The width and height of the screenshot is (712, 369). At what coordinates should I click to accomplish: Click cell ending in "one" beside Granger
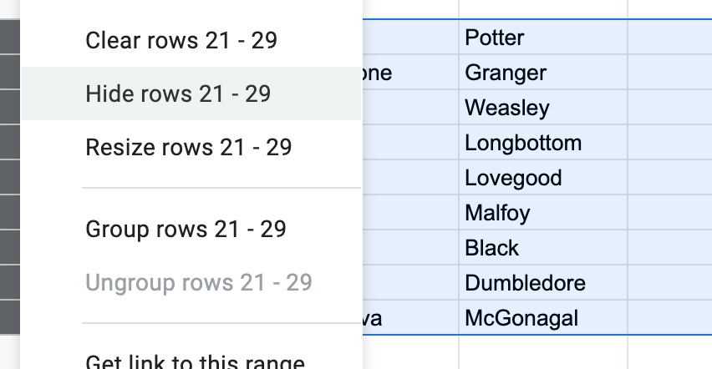coord(409,73)
